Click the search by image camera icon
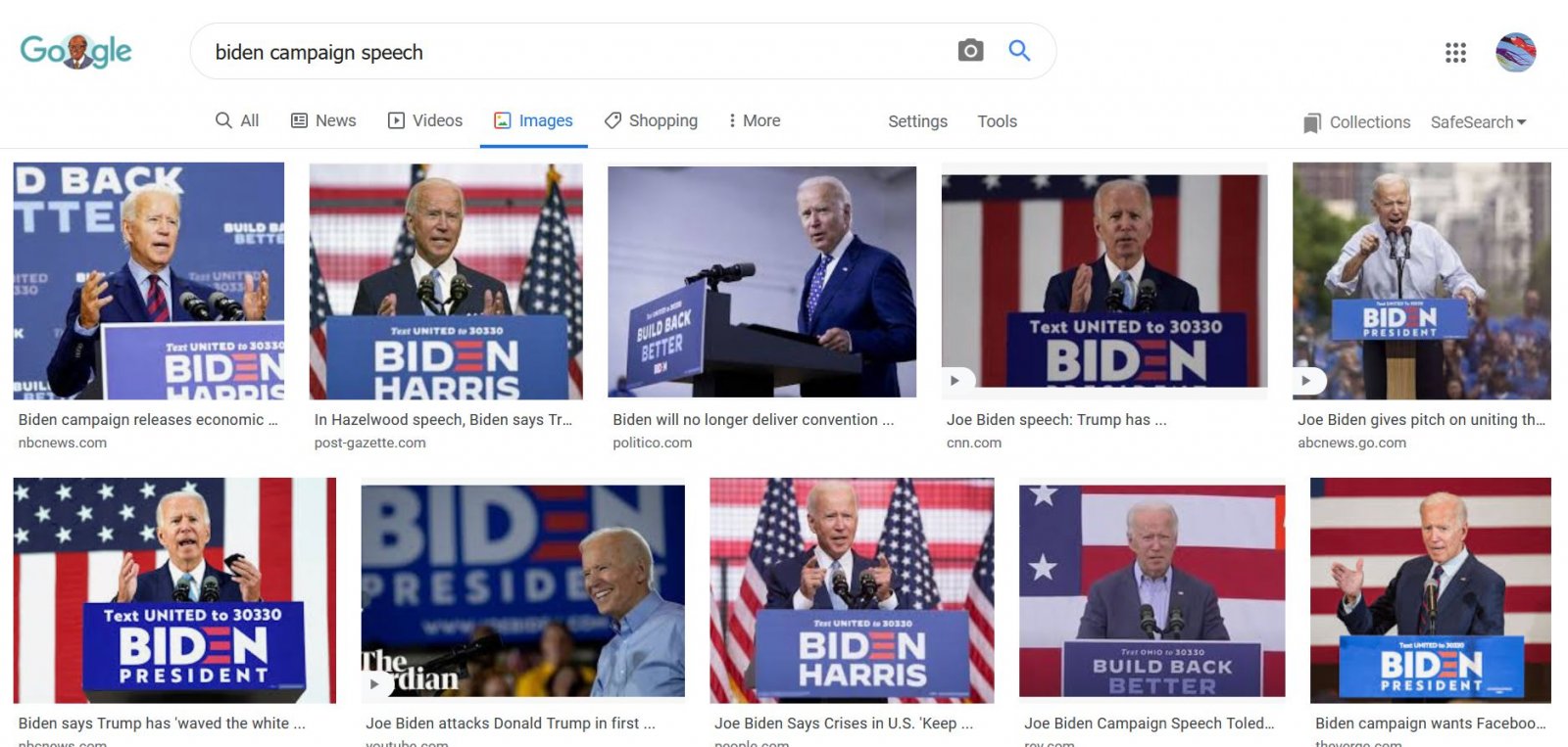The image size is (1568, 747). pyautogui.click(x=970, y=50)
